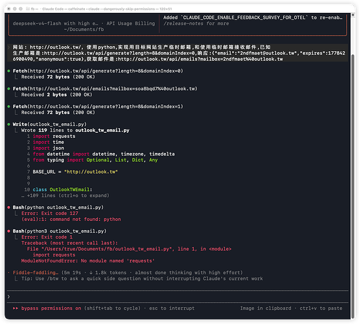
Task: Click the prompt chevron in the input area
Action: click(8, 297)
